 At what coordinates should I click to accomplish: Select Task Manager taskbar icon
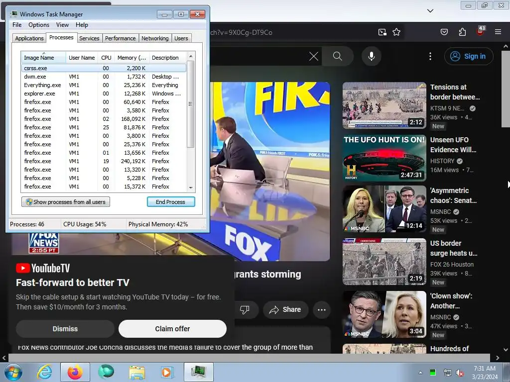pos(198,372)
